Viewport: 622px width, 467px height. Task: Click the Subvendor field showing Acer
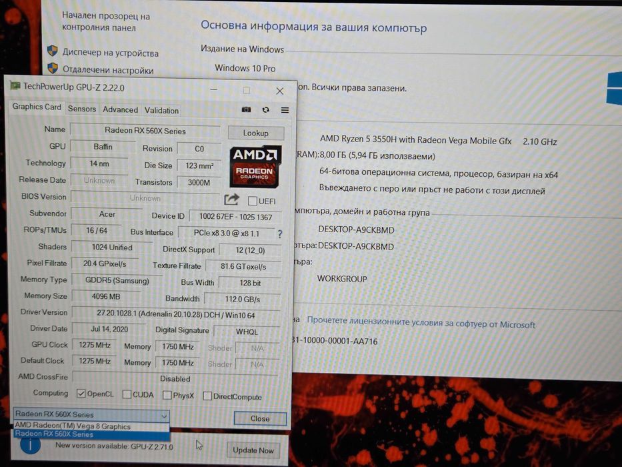107,214
